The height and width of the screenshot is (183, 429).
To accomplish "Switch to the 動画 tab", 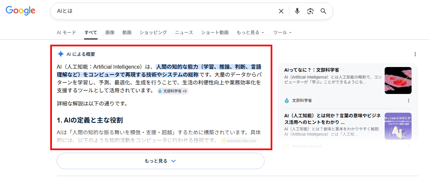I will [x=127, y=33].
